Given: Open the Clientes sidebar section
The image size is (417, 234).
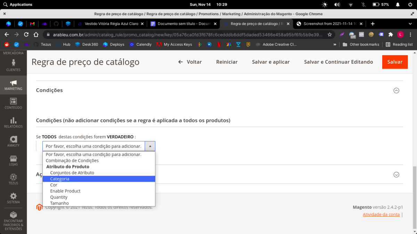Looking at the screenshot, I should (13, 65).
